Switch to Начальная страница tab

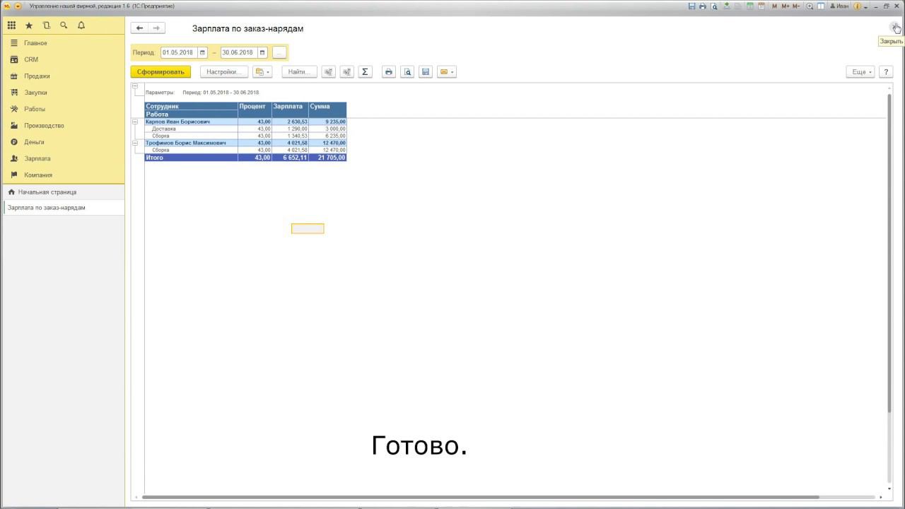coord(64,192)
